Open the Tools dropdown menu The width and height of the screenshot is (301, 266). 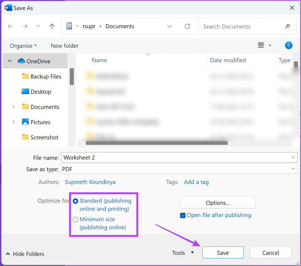click(x=183, y=253)
